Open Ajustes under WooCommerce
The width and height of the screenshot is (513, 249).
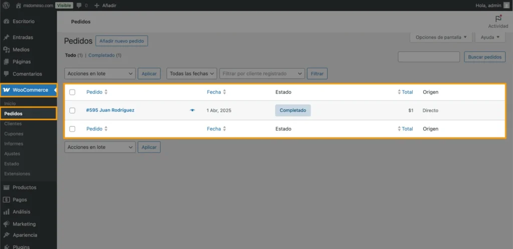[12, 153]
